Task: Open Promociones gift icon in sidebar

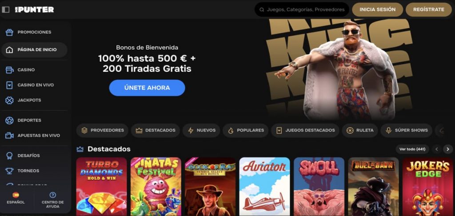Action: (x=9, y=32)
